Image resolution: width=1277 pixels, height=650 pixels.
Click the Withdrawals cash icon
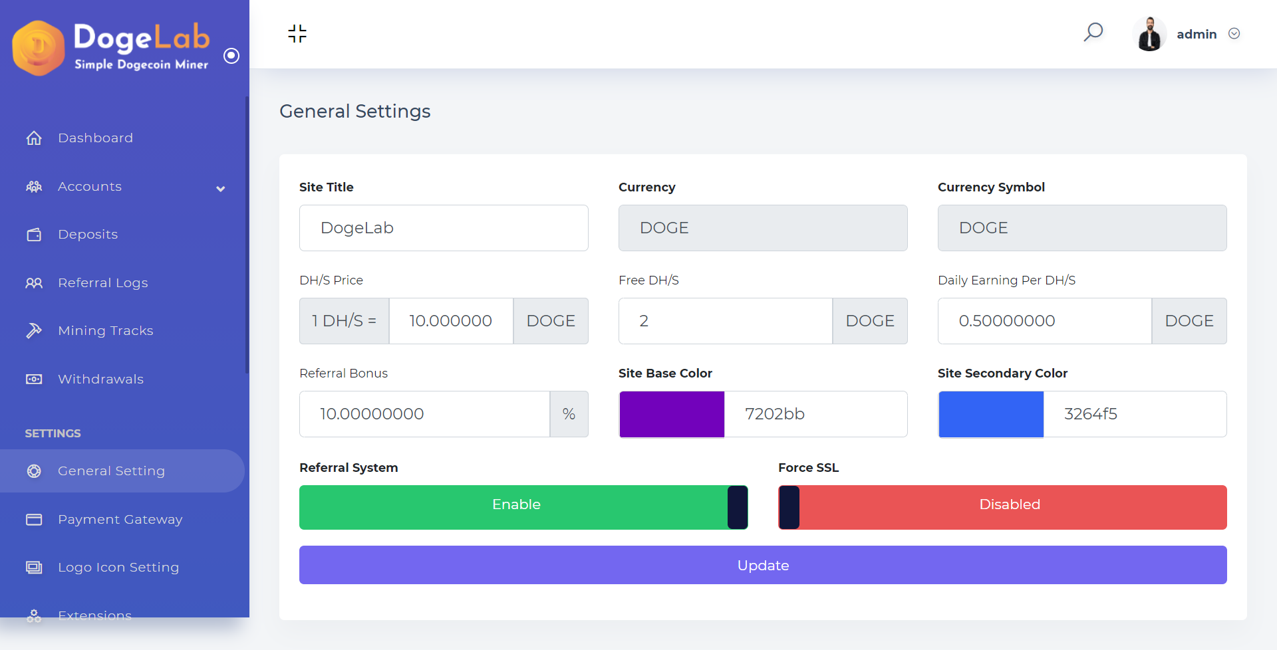click(34, 379)
